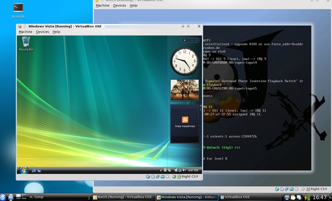Open Machine menu in NixOS window
This screenshot has height=201, width=332.
(x=102, y=6)
